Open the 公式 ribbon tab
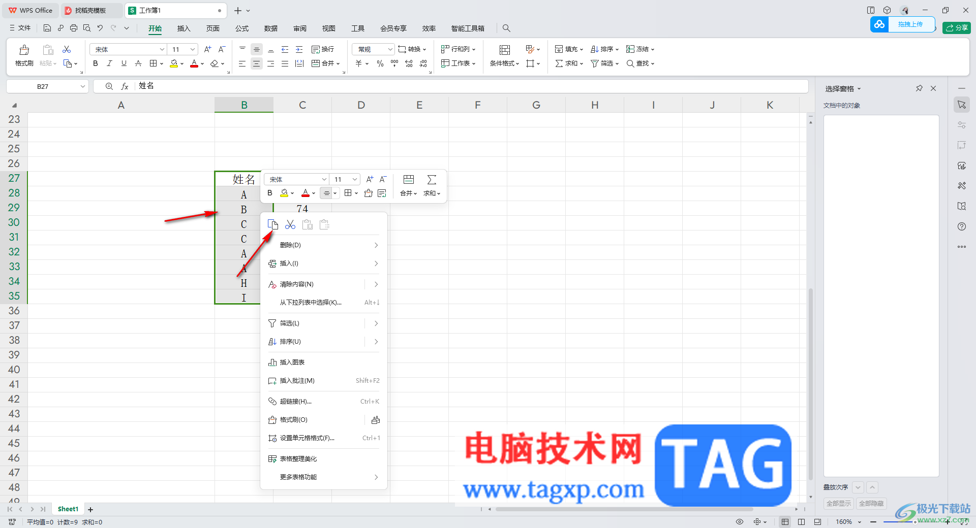976x528 pixels. click(242, 28)
